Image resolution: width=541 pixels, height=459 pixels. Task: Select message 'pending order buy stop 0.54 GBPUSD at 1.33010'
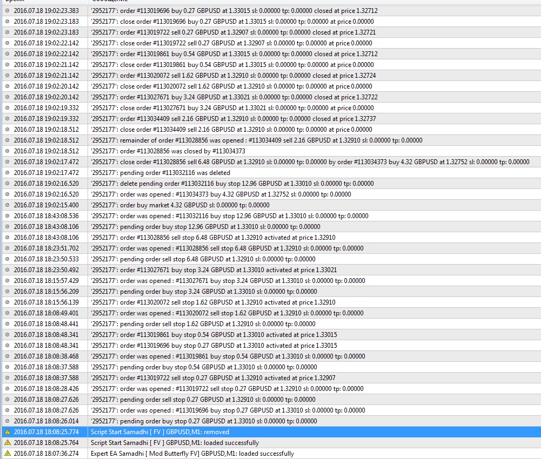pyautogui.click(x=204, y=367)
